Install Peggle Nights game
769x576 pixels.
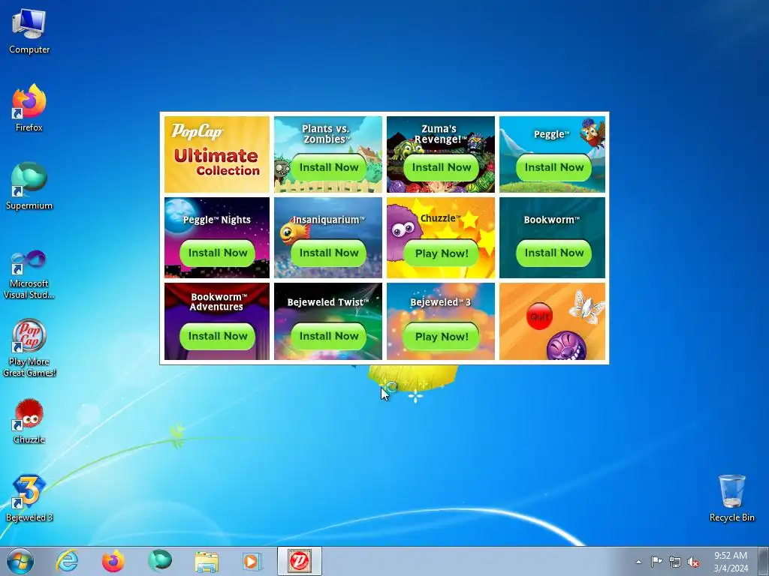[217, 253]
